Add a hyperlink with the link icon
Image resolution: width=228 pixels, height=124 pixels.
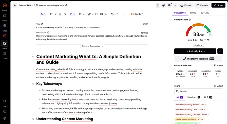(x=106, y=14)
